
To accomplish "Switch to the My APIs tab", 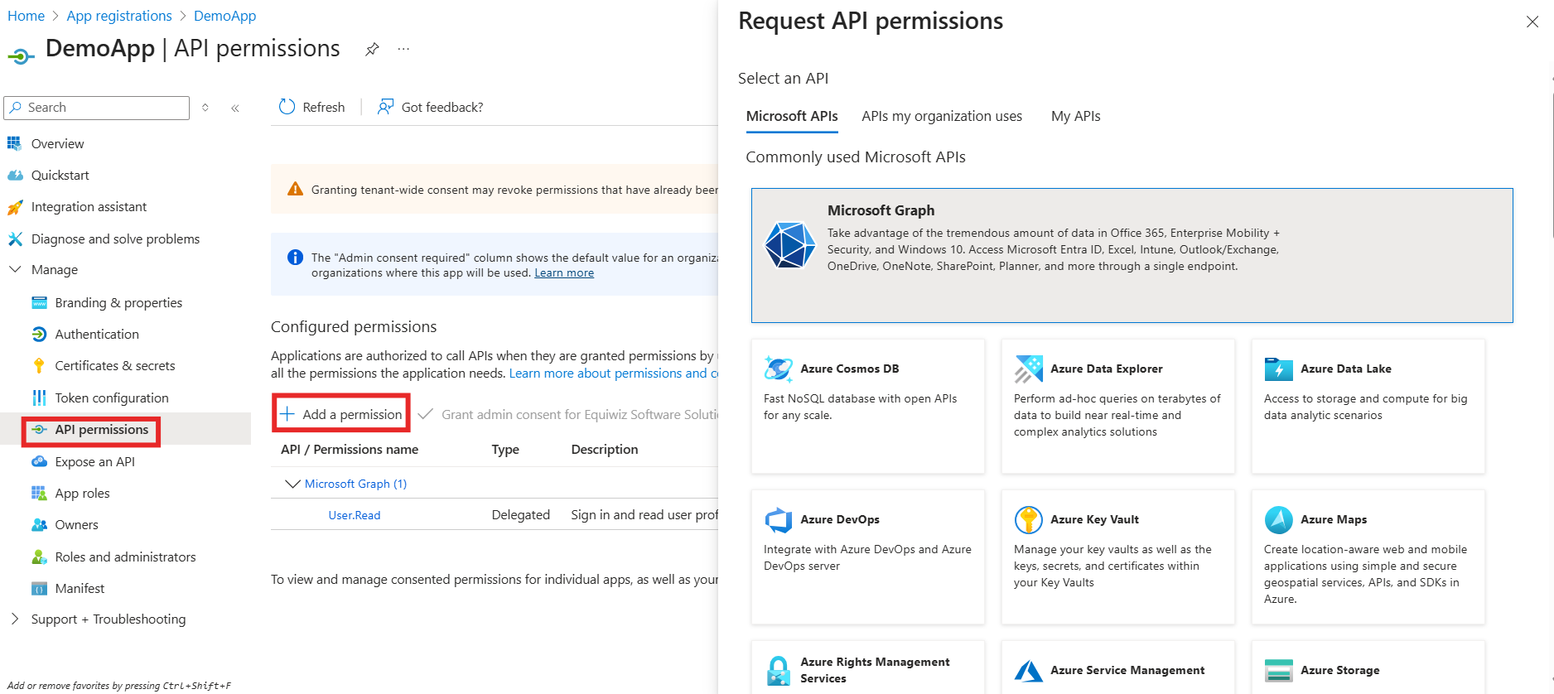I will coord(1076,117).
